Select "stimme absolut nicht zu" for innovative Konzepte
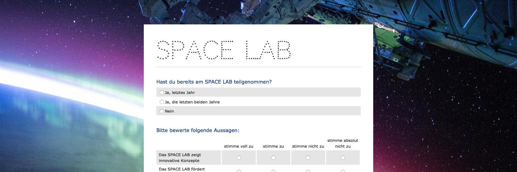 click(343, 158)
